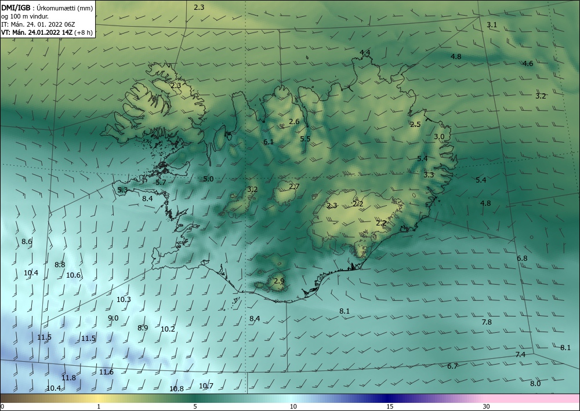Click the 5.0 value on the map

(208, 179)
